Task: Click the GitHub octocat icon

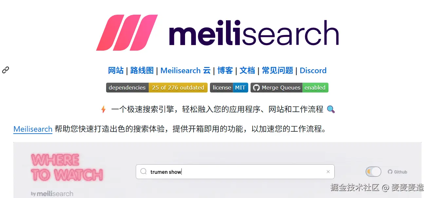Action: click(390, 172)
